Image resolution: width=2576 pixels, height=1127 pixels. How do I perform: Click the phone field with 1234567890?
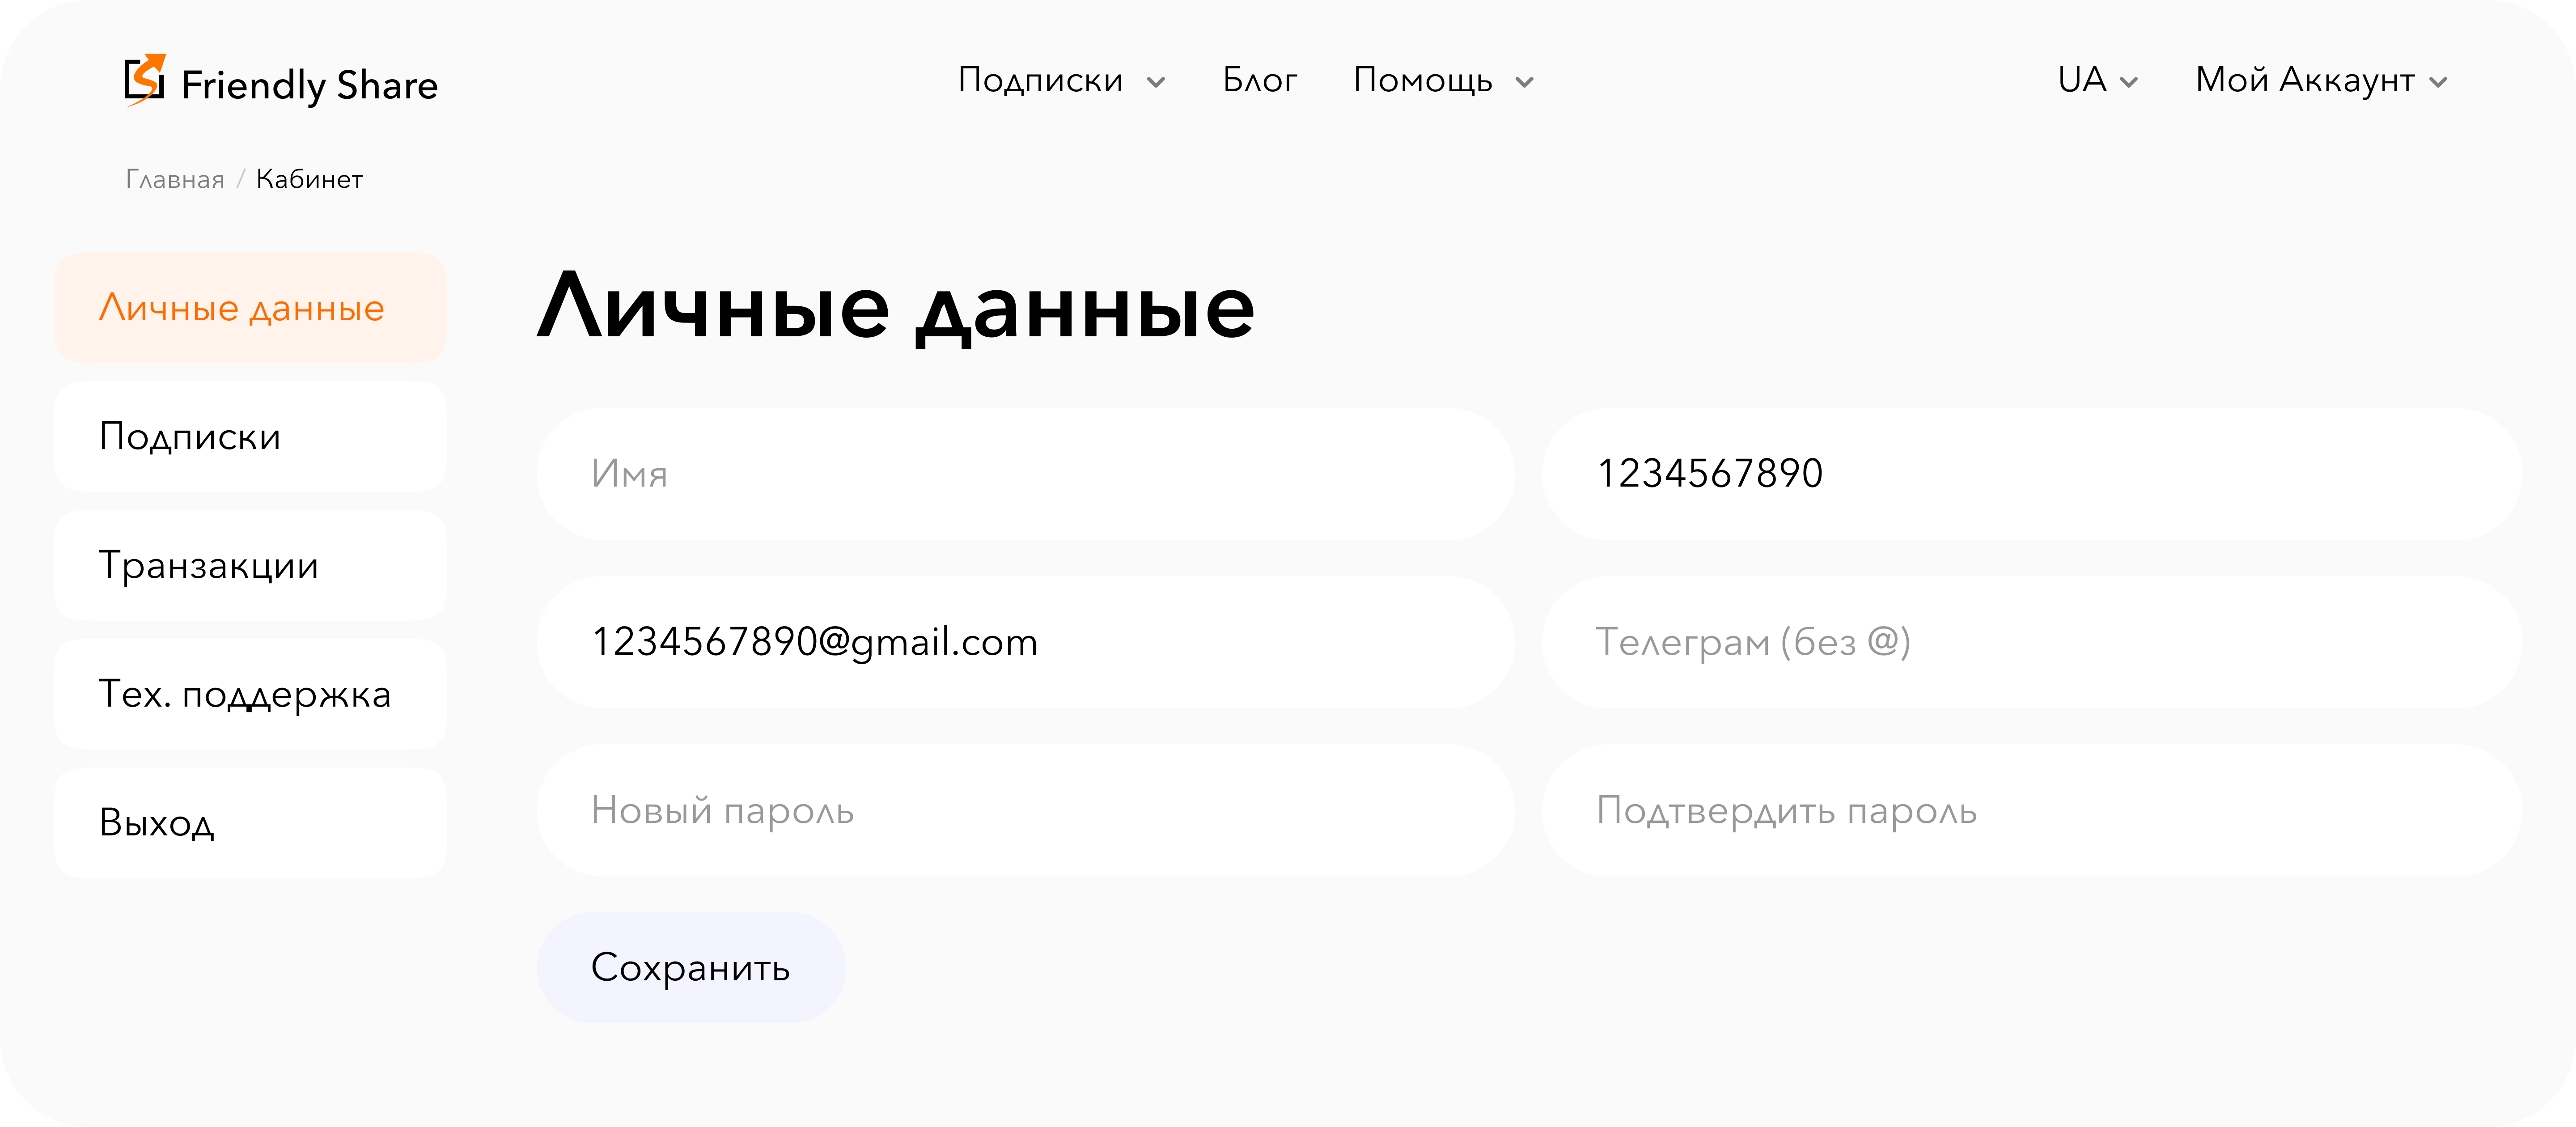pos(2031,474)
